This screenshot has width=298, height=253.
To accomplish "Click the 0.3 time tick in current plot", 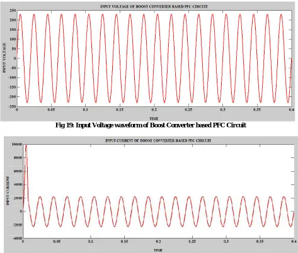I will [226, 242].
